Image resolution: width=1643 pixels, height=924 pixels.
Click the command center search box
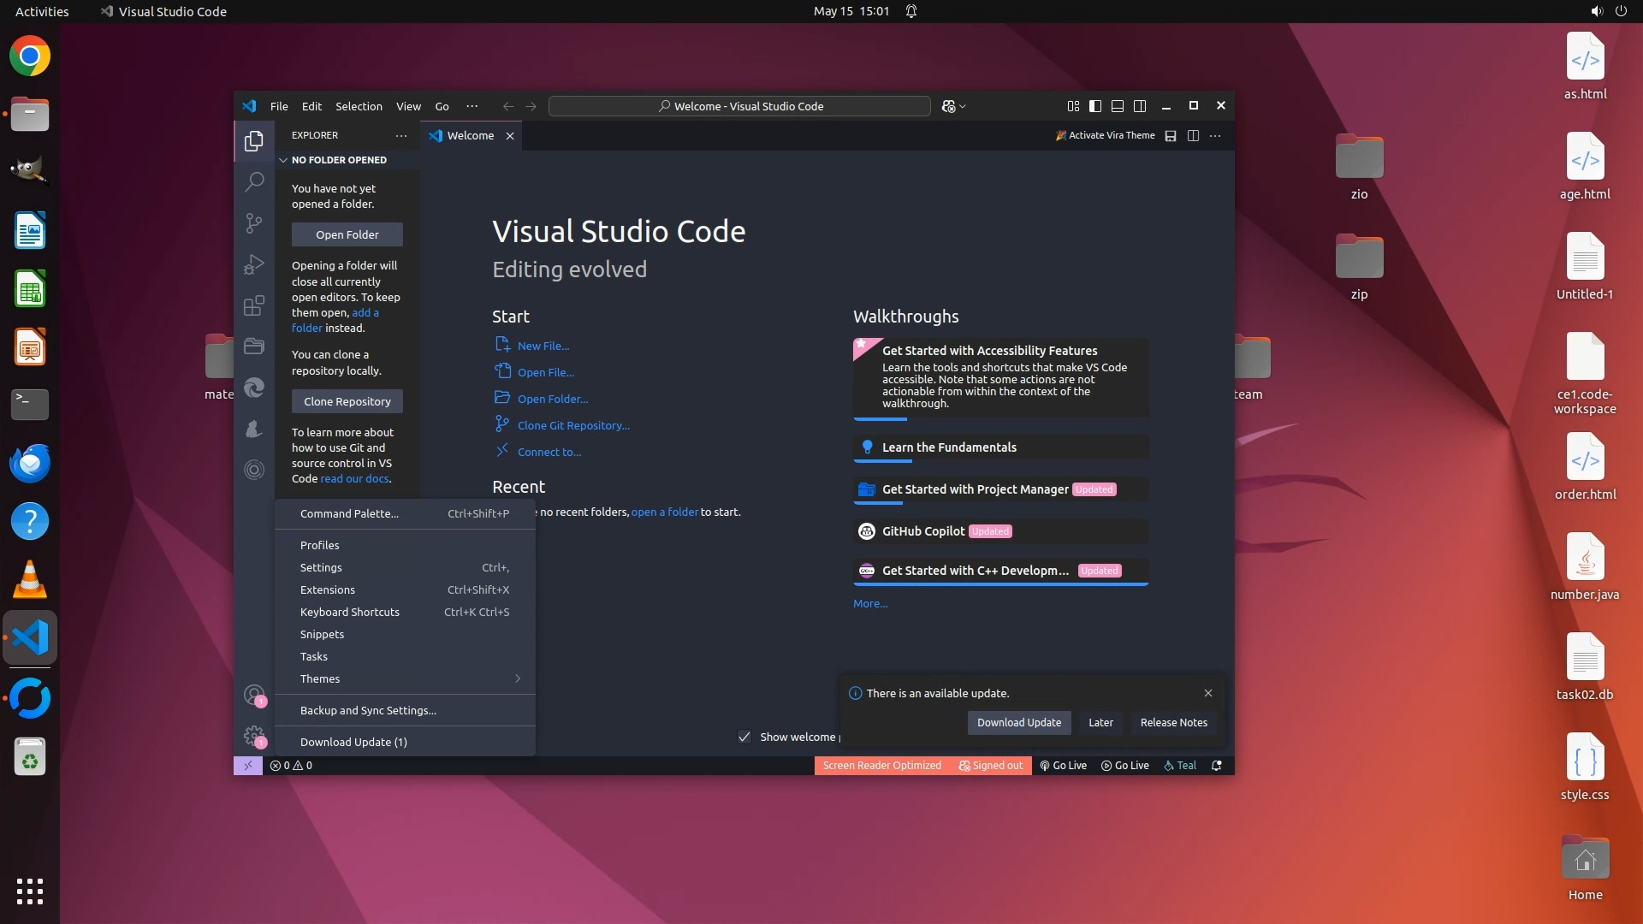pyautogui.click(x=739, y=106)
